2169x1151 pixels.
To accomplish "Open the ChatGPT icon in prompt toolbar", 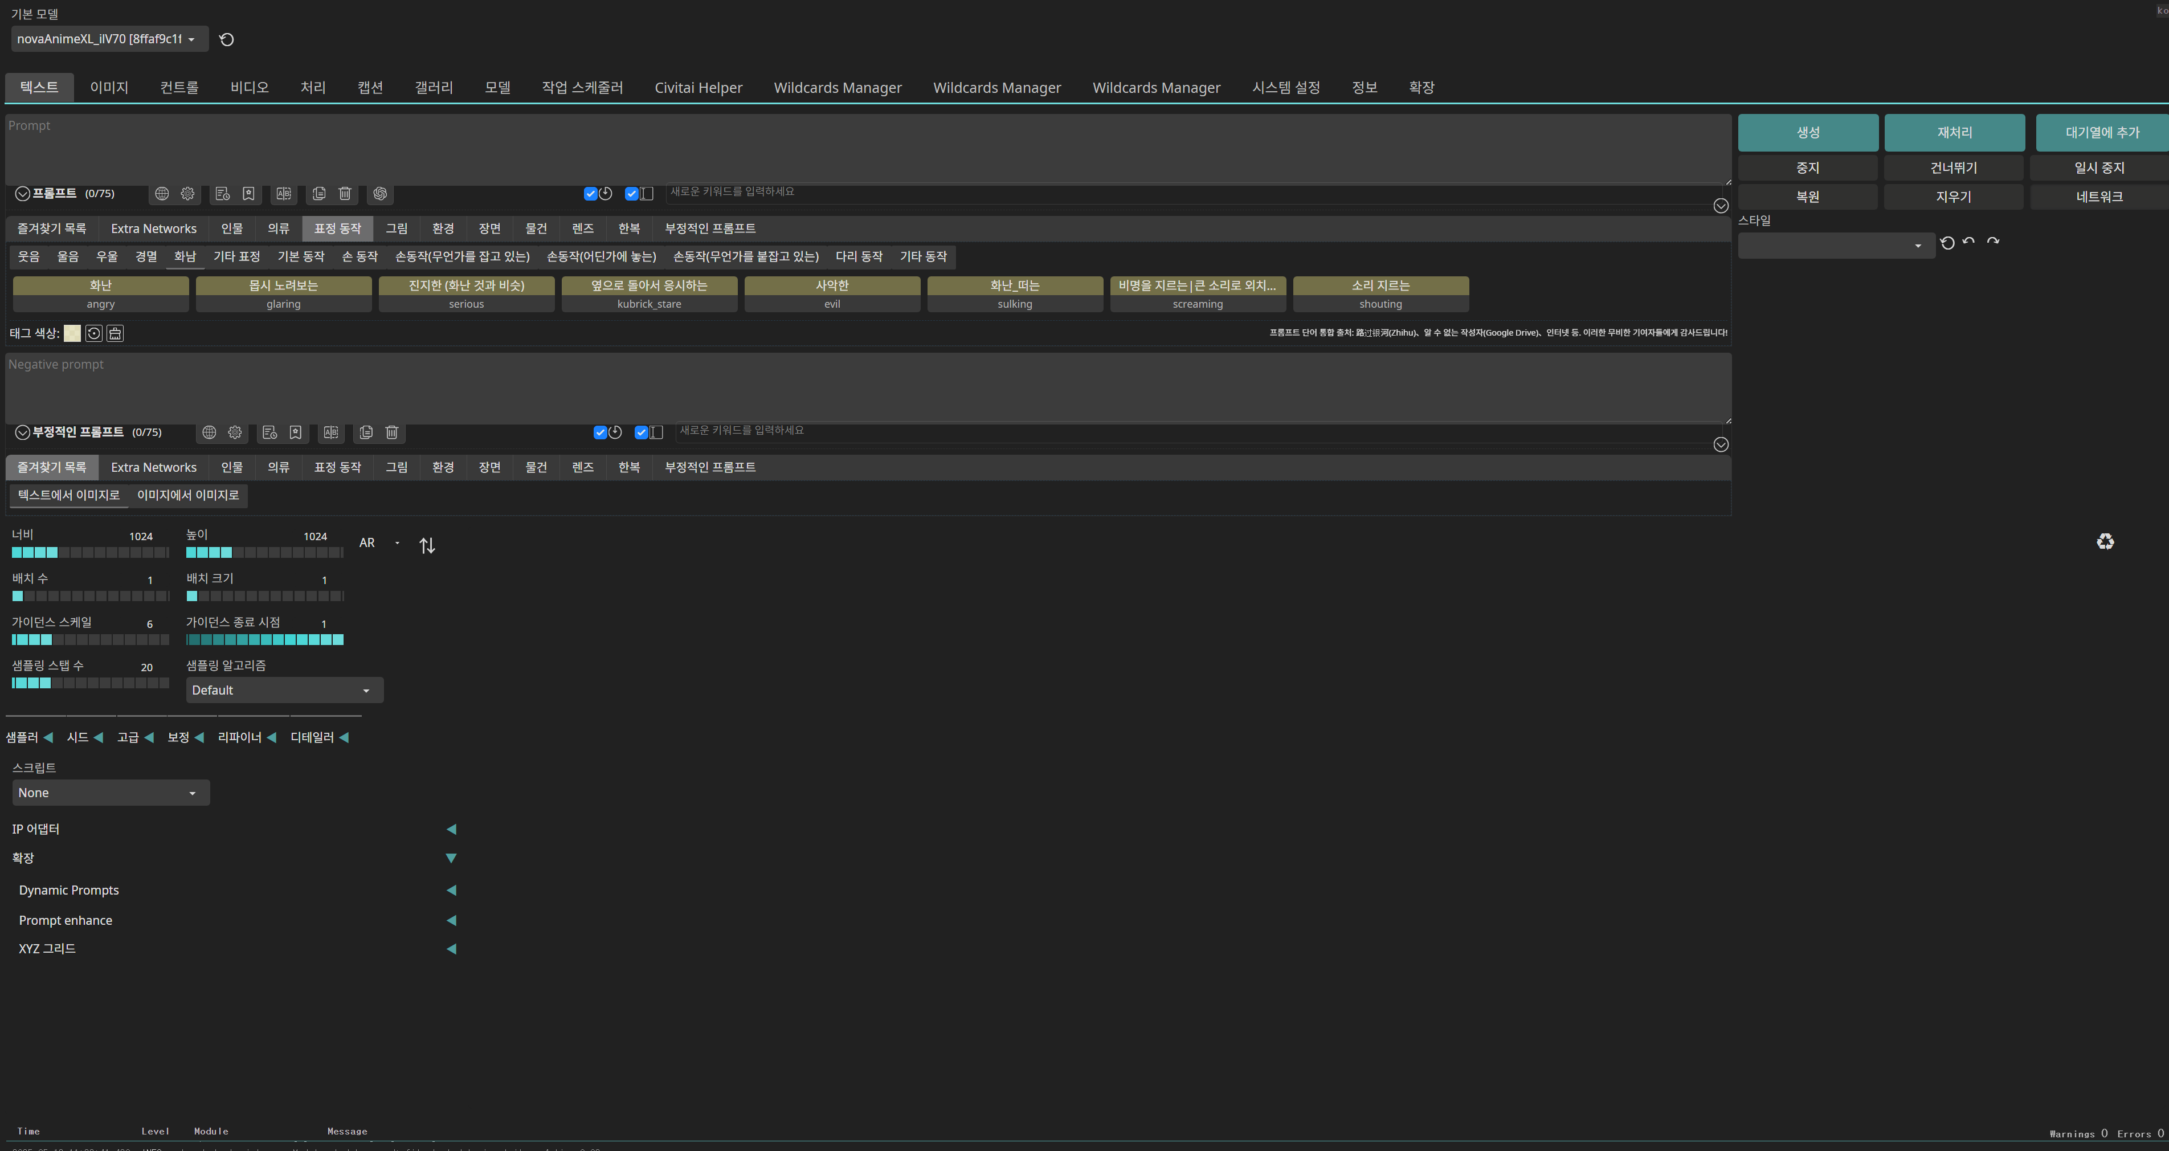I will (x=380, y=194).
